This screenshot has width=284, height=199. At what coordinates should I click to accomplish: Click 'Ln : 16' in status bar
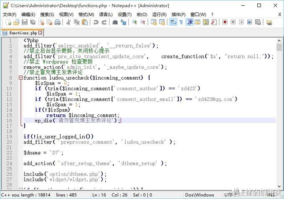(99, 195)
